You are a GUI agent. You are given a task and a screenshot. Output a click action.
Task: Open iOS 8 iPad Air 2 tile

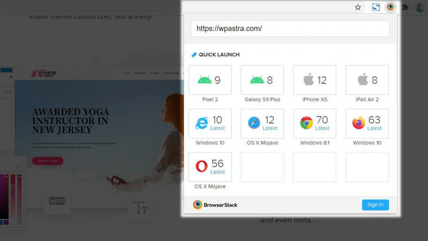point(367,80)
